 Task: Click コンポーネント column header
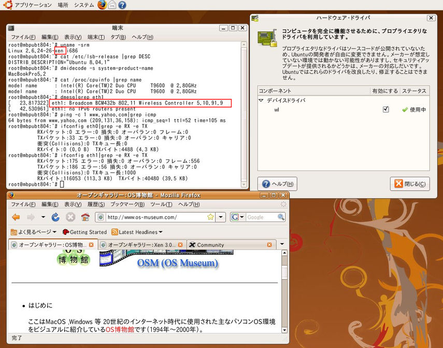(314, 91)
